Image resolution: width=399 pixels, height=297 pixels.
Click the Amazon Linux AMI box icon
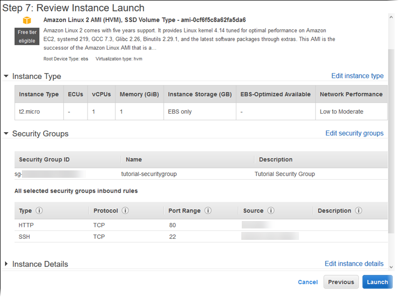26,20
